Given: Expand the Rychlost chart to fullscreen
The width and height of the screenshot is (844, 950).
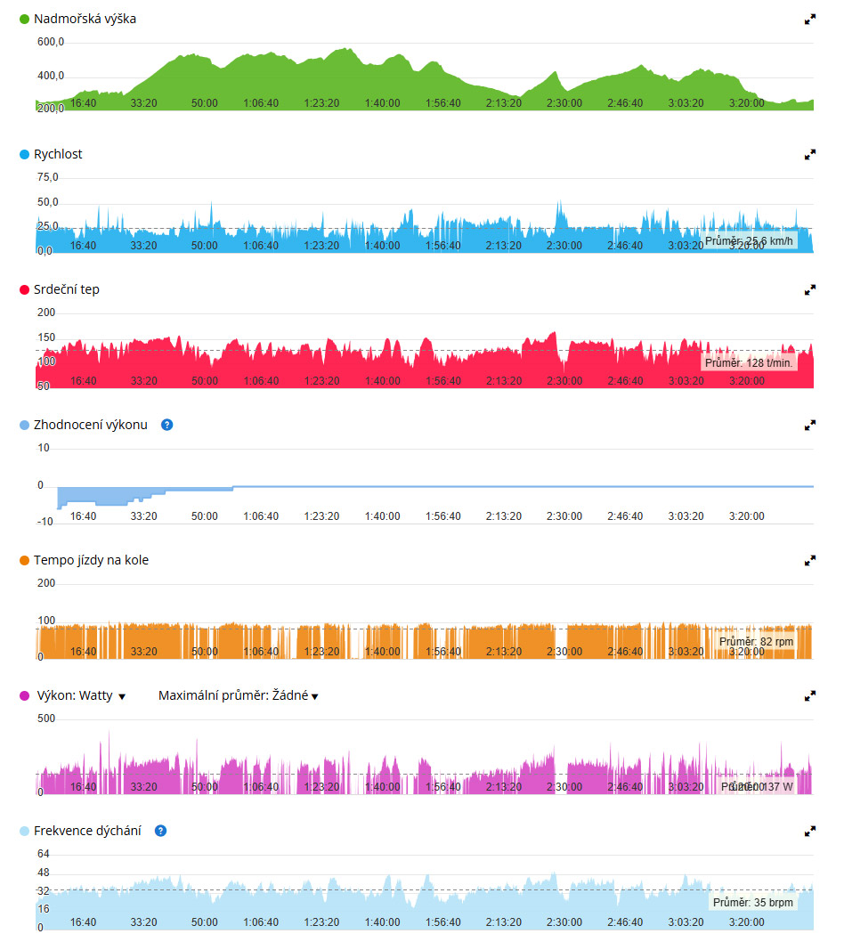Looking at the screenshot, I should point(809,155).
